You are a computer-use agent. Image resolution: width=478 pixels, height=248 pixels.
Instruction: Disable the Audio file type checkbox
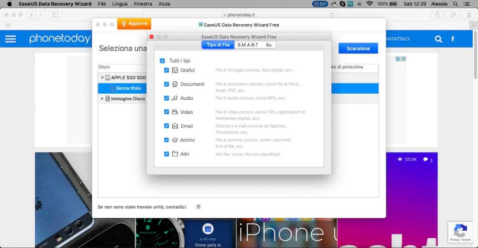[167, 98]
